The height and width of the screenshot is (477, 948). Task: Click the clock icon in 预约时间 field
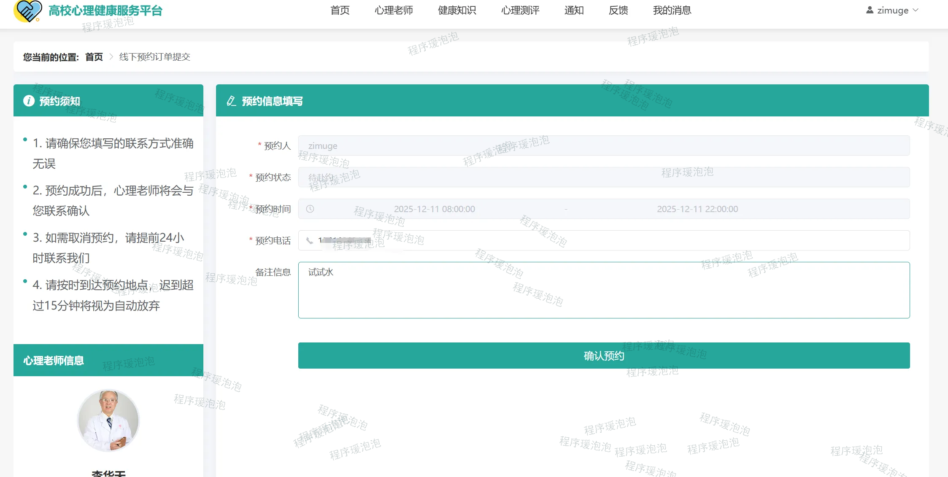(x=310, y=209)
